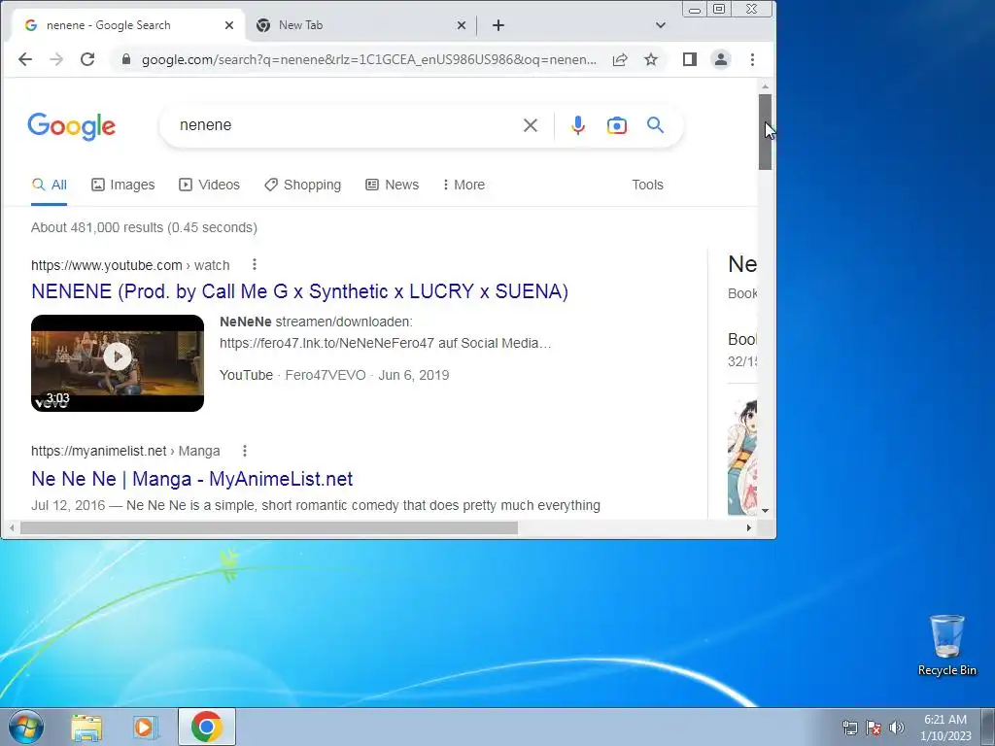Open a new tab with plus button

(x=498, y=25)
